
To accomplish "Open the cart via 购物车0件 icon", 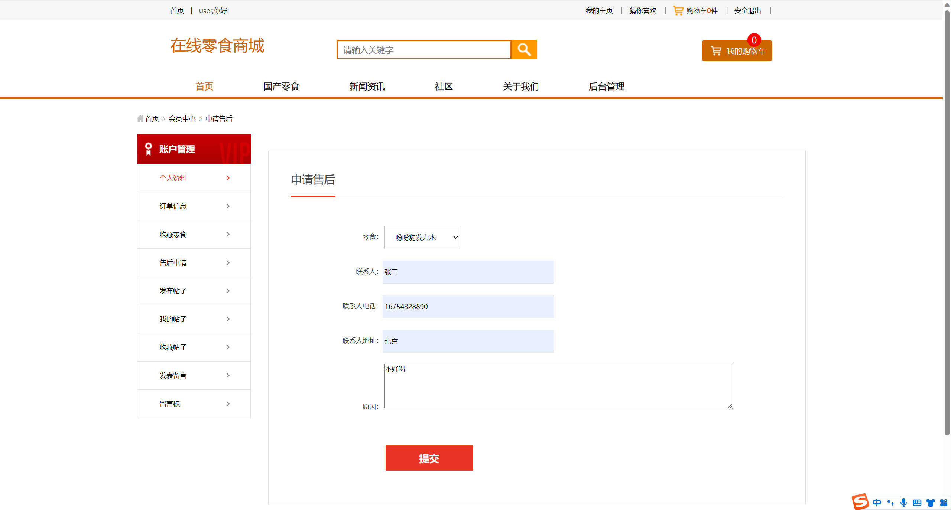I will click(x=678, y=10).
